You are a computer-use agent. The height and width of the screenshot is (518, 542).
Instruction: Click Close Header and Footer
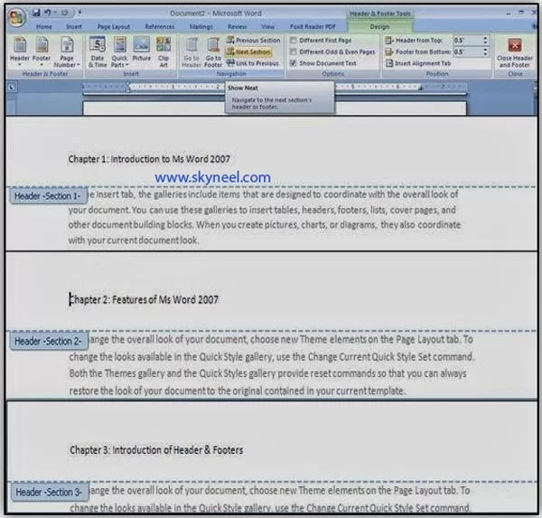pyautogui.click(x=515, y=52)
